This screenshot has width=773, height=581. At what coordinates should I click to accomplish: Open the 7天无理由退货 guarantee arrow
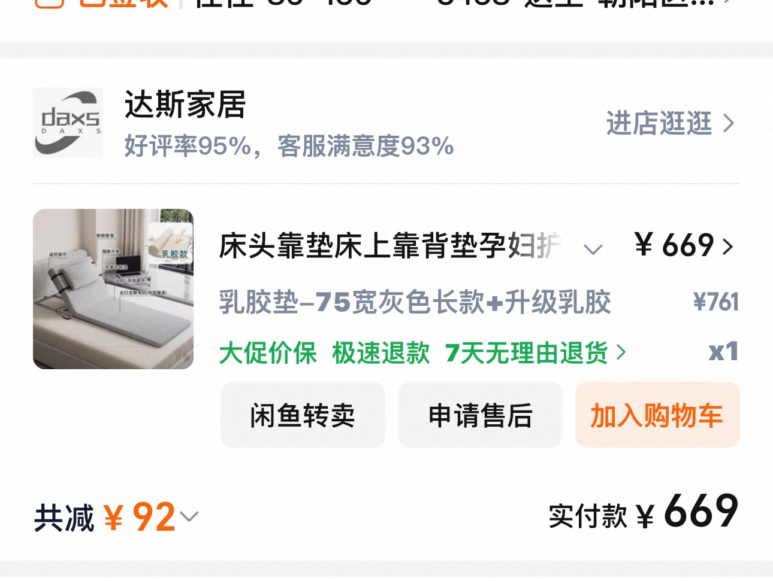[621, 352]
